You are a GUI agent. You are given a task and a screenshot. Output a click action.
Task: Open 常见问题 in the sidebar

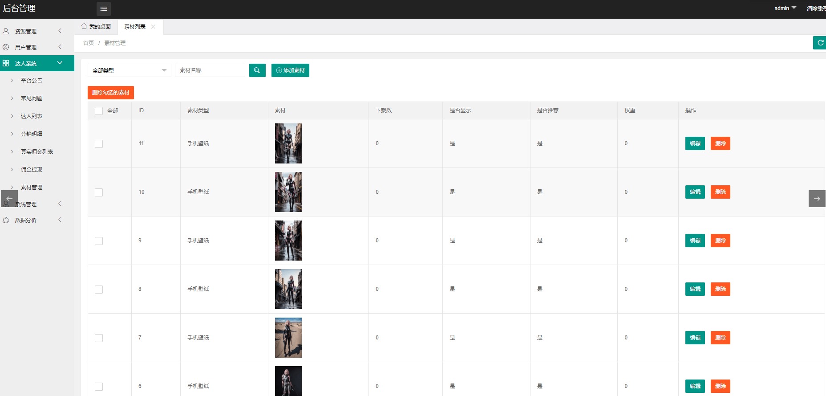(32, 98)
